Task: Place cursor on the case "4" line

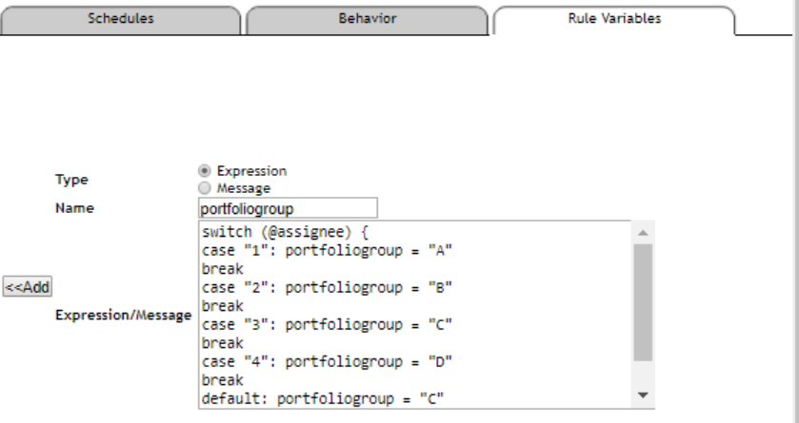Action: pyautogui.click(x=327, y=362)
